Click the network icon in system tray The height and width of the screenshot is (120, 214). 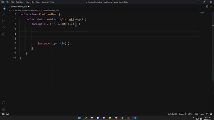pos(197,119)
